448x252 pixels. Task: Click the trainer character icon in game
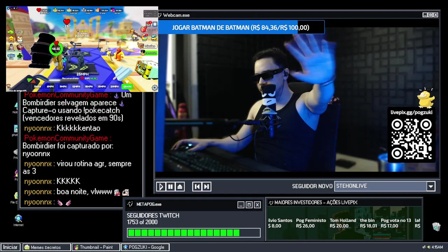[11, 48]
